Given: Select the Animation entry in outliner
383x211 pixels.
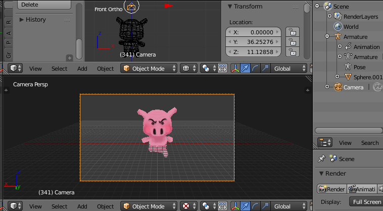Looking at the screenshot, I should [366, 47].
